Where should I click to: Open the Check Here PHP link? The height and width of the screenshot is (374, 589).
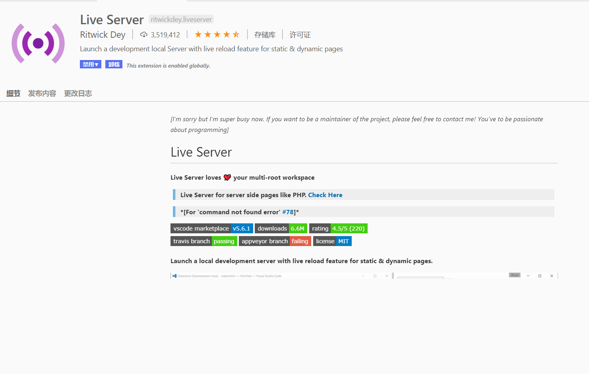pyautogui.click(x=325, y=195)
